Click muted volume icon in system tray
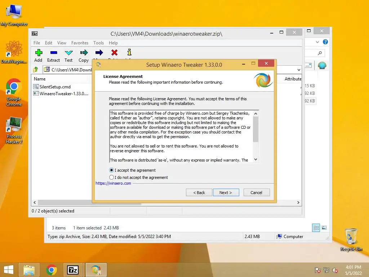The width and height of the screenshot is (369, 277). tap(335, 270)
